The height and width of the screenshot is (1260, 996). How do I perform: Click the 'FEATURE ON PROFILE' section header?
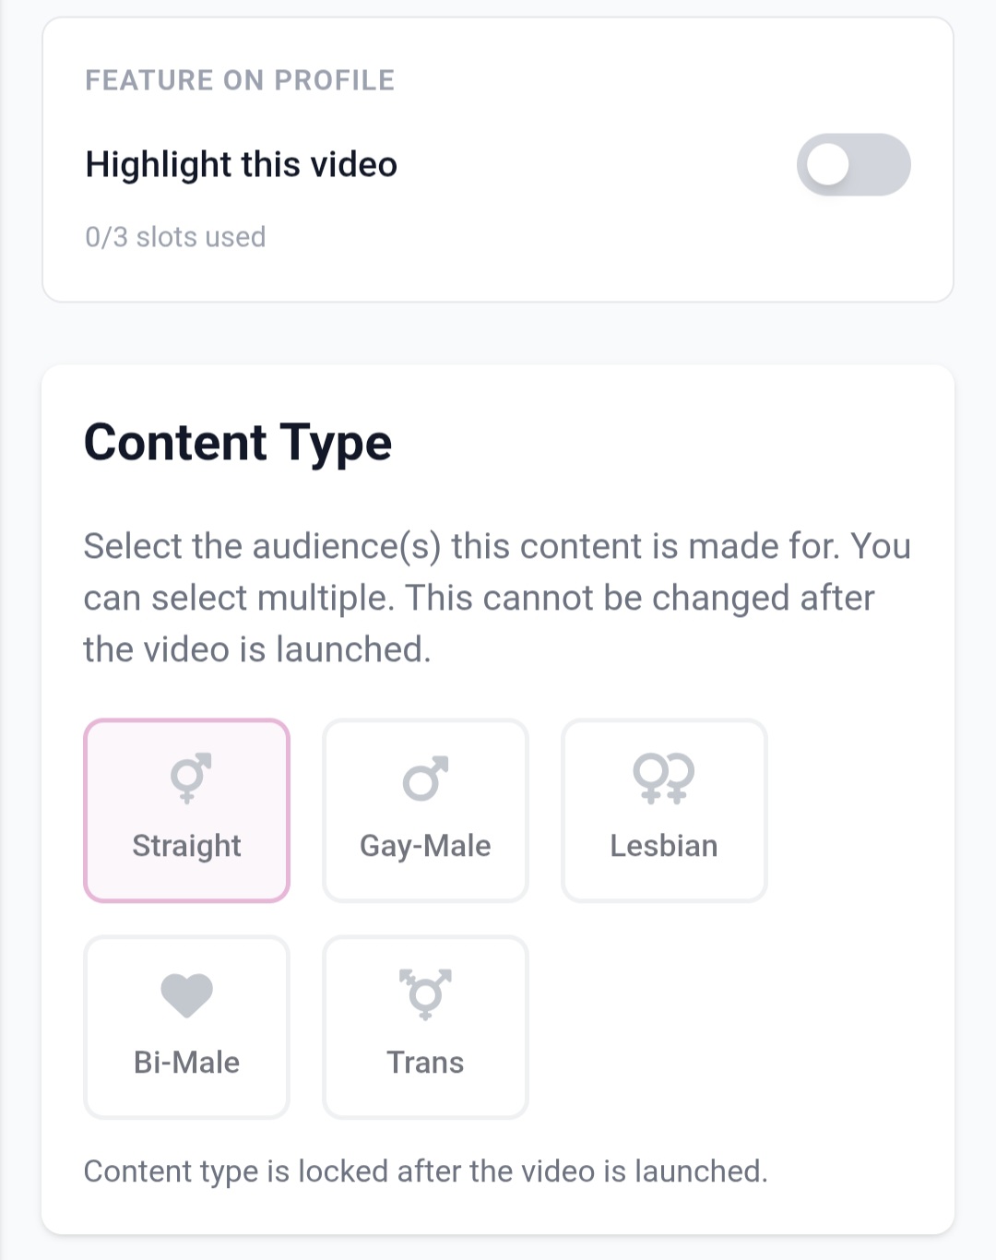[x=240, y=80]
